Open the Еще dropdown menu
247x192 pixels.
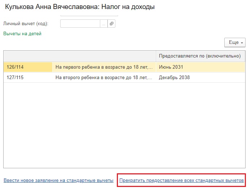235,42
